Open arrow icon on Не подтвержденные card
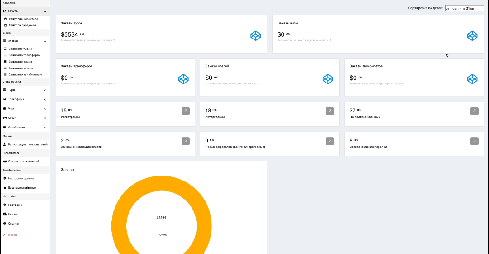The width and height of the screenshot is (489, 254). (x=474, y=111)
